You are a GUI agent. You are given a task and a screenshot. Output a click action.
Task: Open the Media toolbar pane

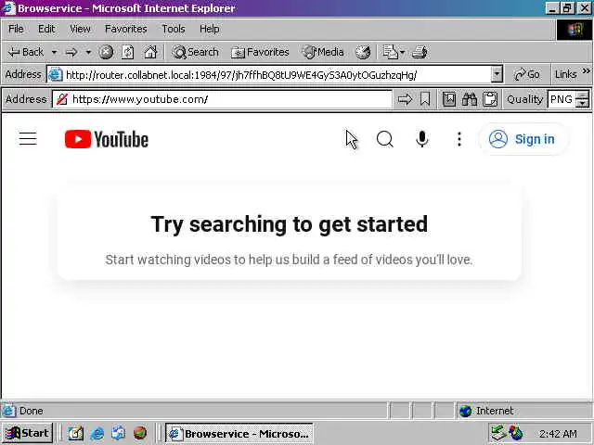click(323, 52)
